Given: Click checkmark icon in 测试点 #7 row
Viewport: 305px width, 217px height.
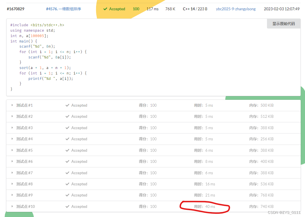Looking at the screenshot, I should (67, 173).
